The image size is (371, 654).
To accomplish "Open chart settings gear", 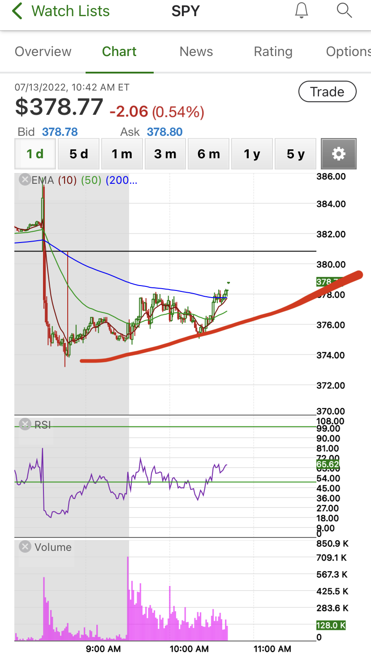I will (339, 154).
